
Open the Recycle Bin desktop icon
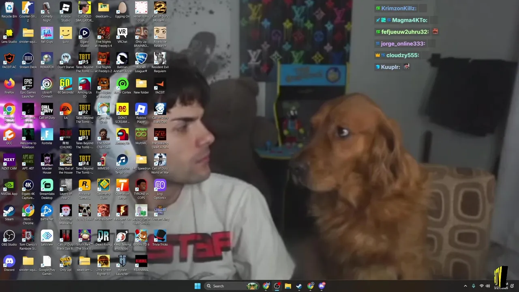coord(9,10)
